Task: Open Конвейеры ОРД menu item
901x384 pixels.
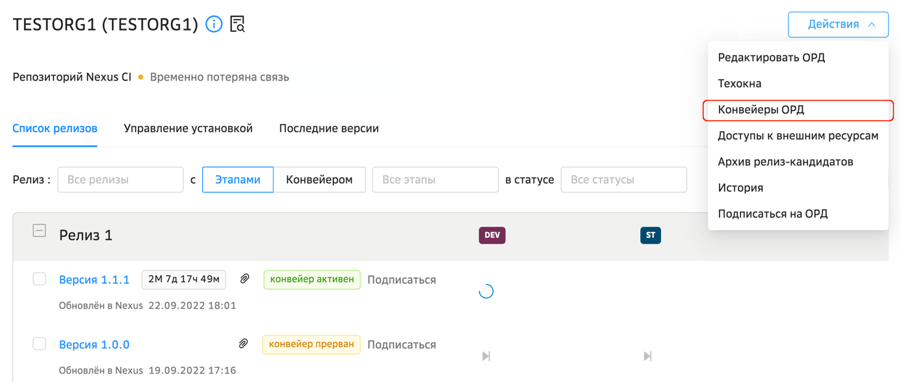Action: (x=798, y=110)
